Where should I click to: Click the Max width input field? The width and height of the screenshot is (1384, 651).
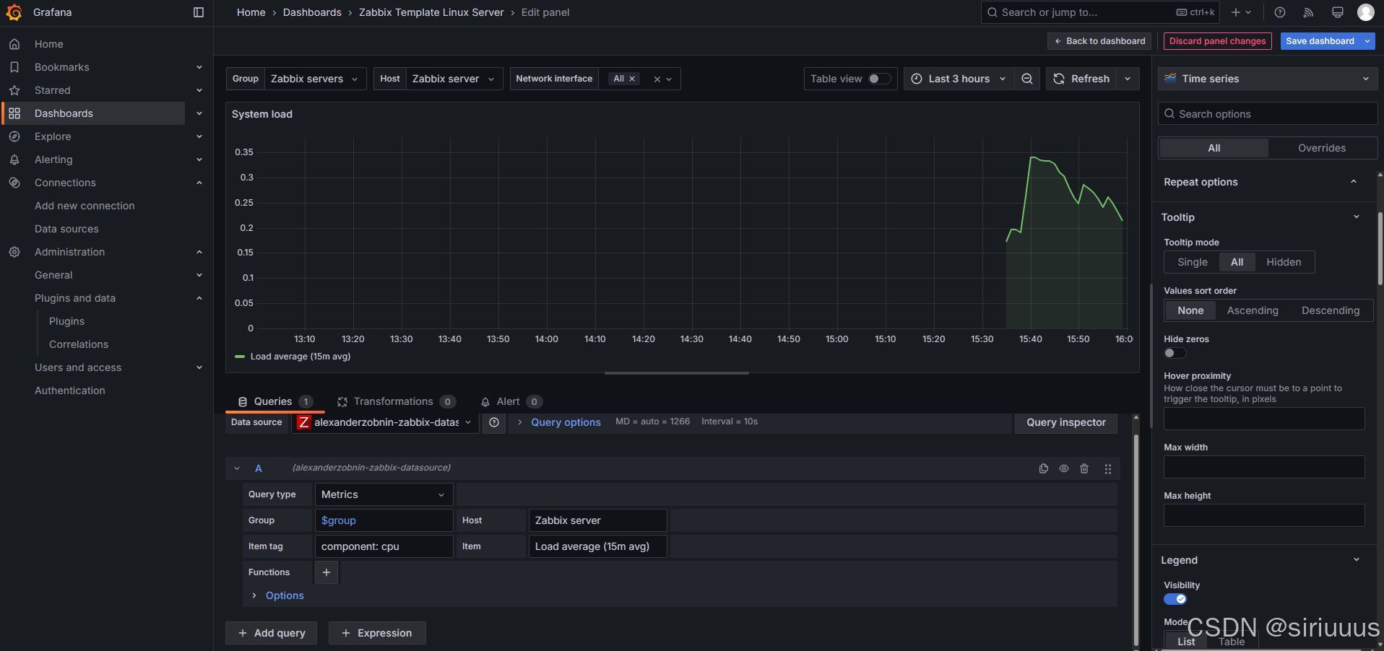1264,467
